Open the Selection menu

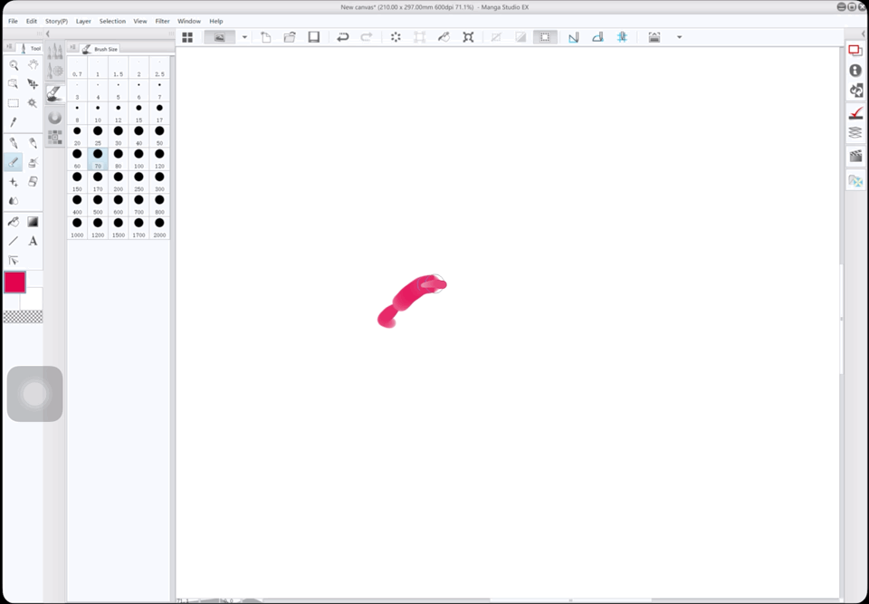tap(112, 21)
